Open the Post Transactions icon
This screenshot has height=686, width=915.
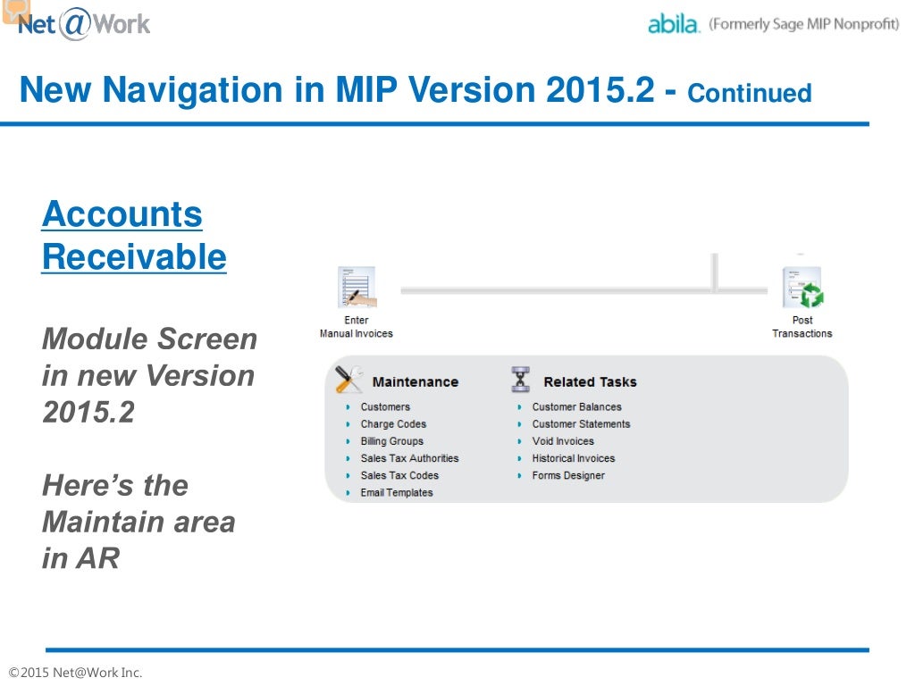803,287
